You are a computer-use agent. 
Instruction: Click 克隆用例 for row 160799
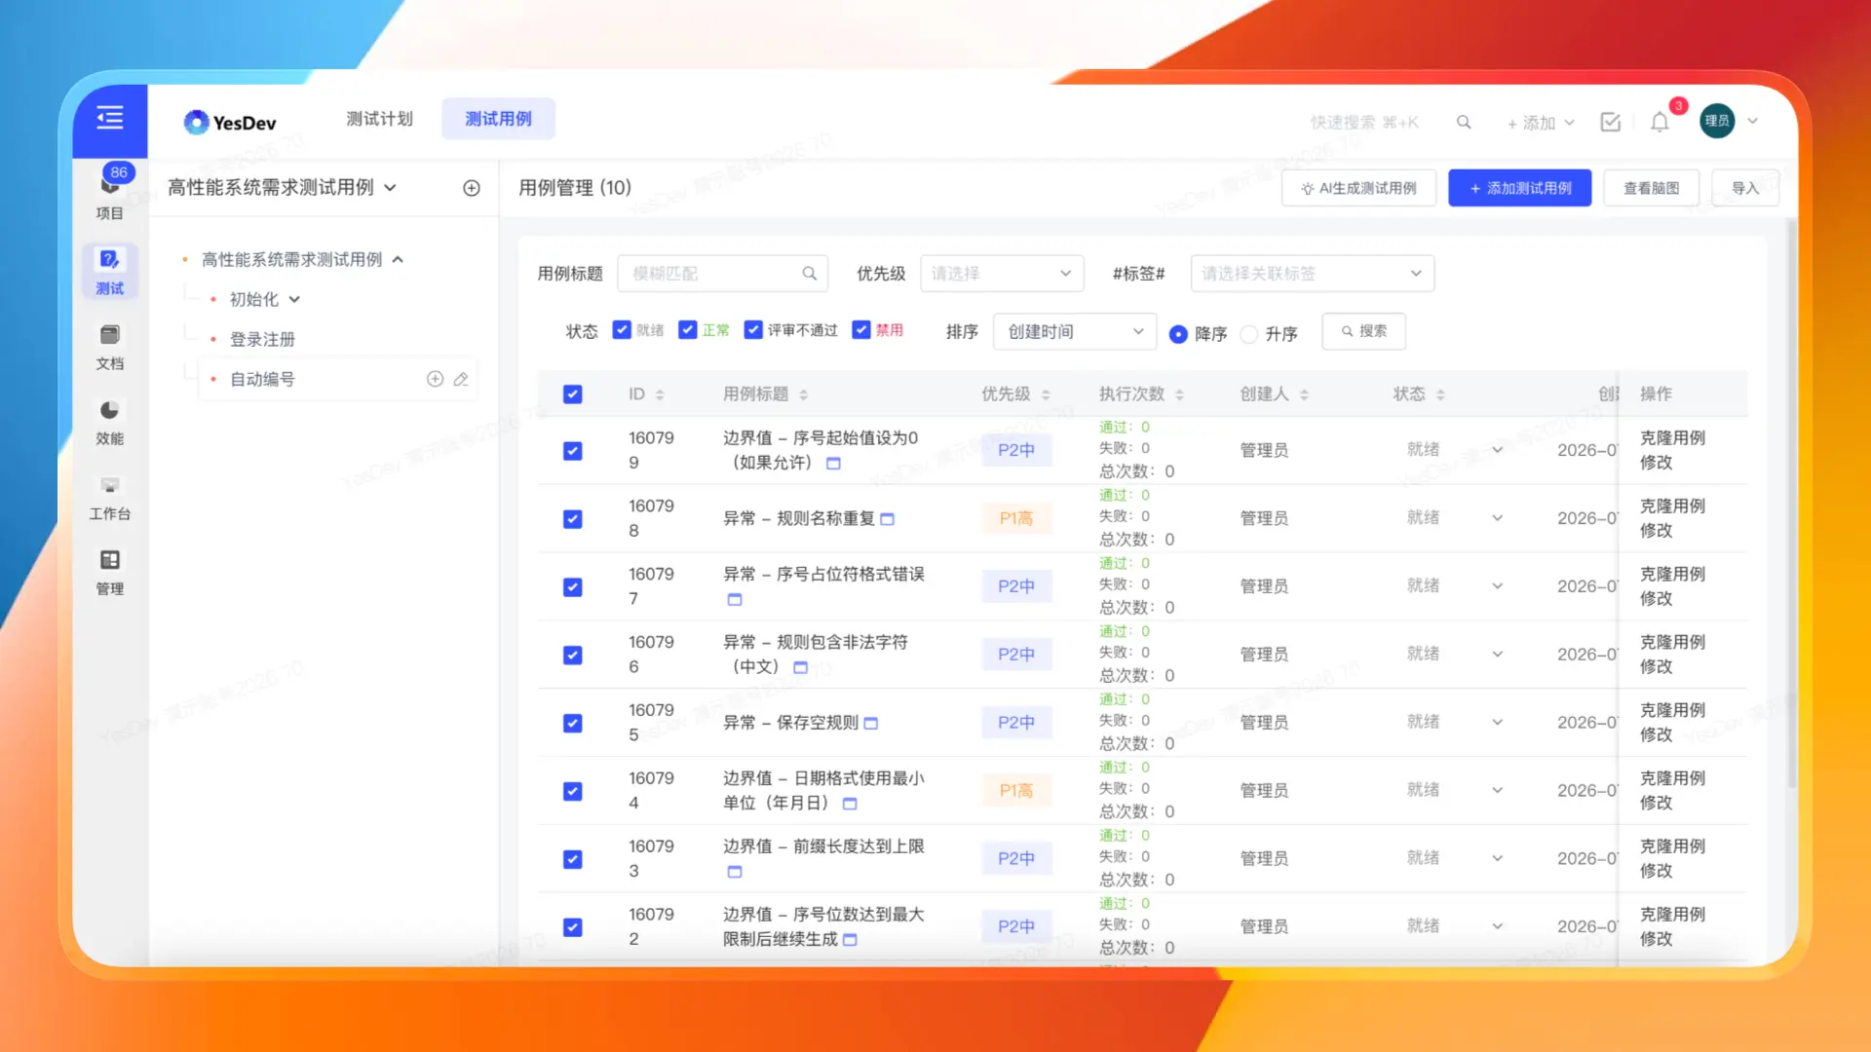pyautogui.click(x=1672, y=437)
